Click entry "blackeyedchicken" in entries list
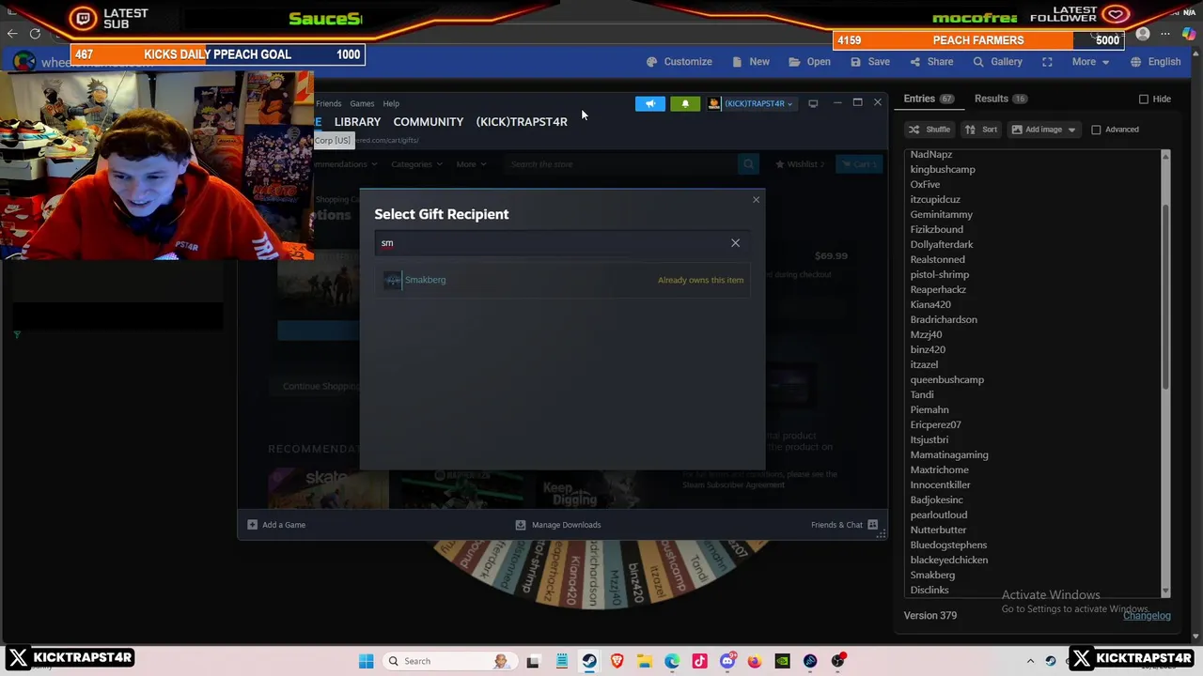1203x676 pixels. click(948, 561)
